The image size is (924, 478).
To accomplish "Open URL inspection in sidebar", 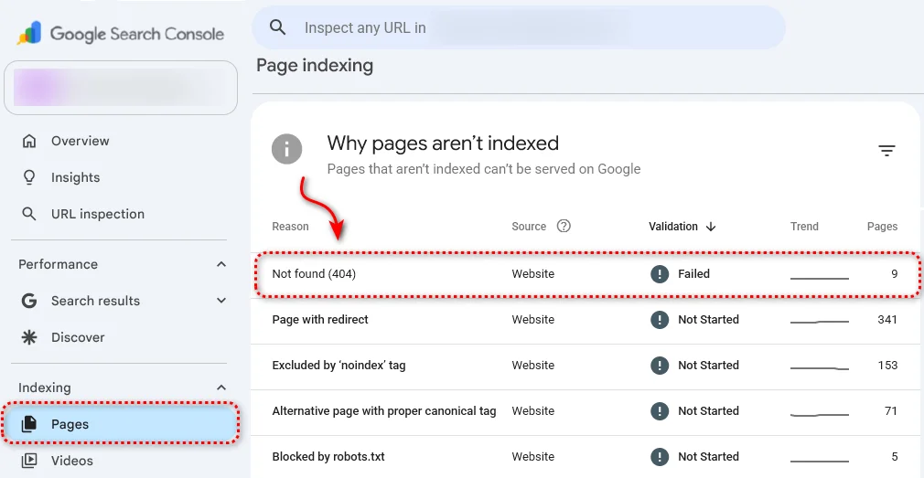I will [98, 214].
